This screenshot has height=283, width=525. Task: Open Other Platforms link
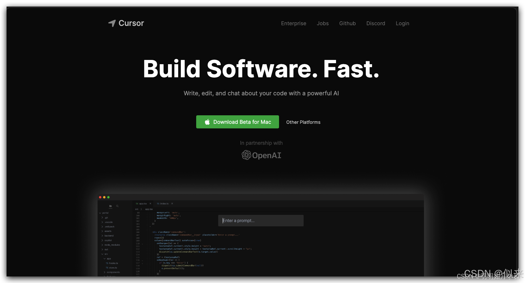[303, 122]
